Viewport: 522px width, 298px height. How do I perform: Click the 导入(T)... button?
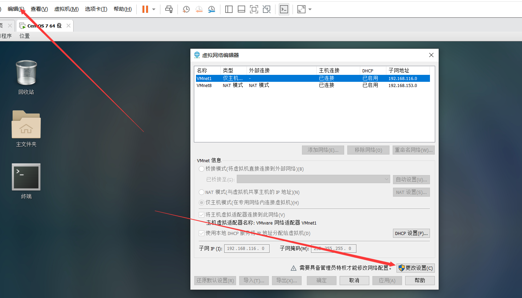(x=254, y=281)
